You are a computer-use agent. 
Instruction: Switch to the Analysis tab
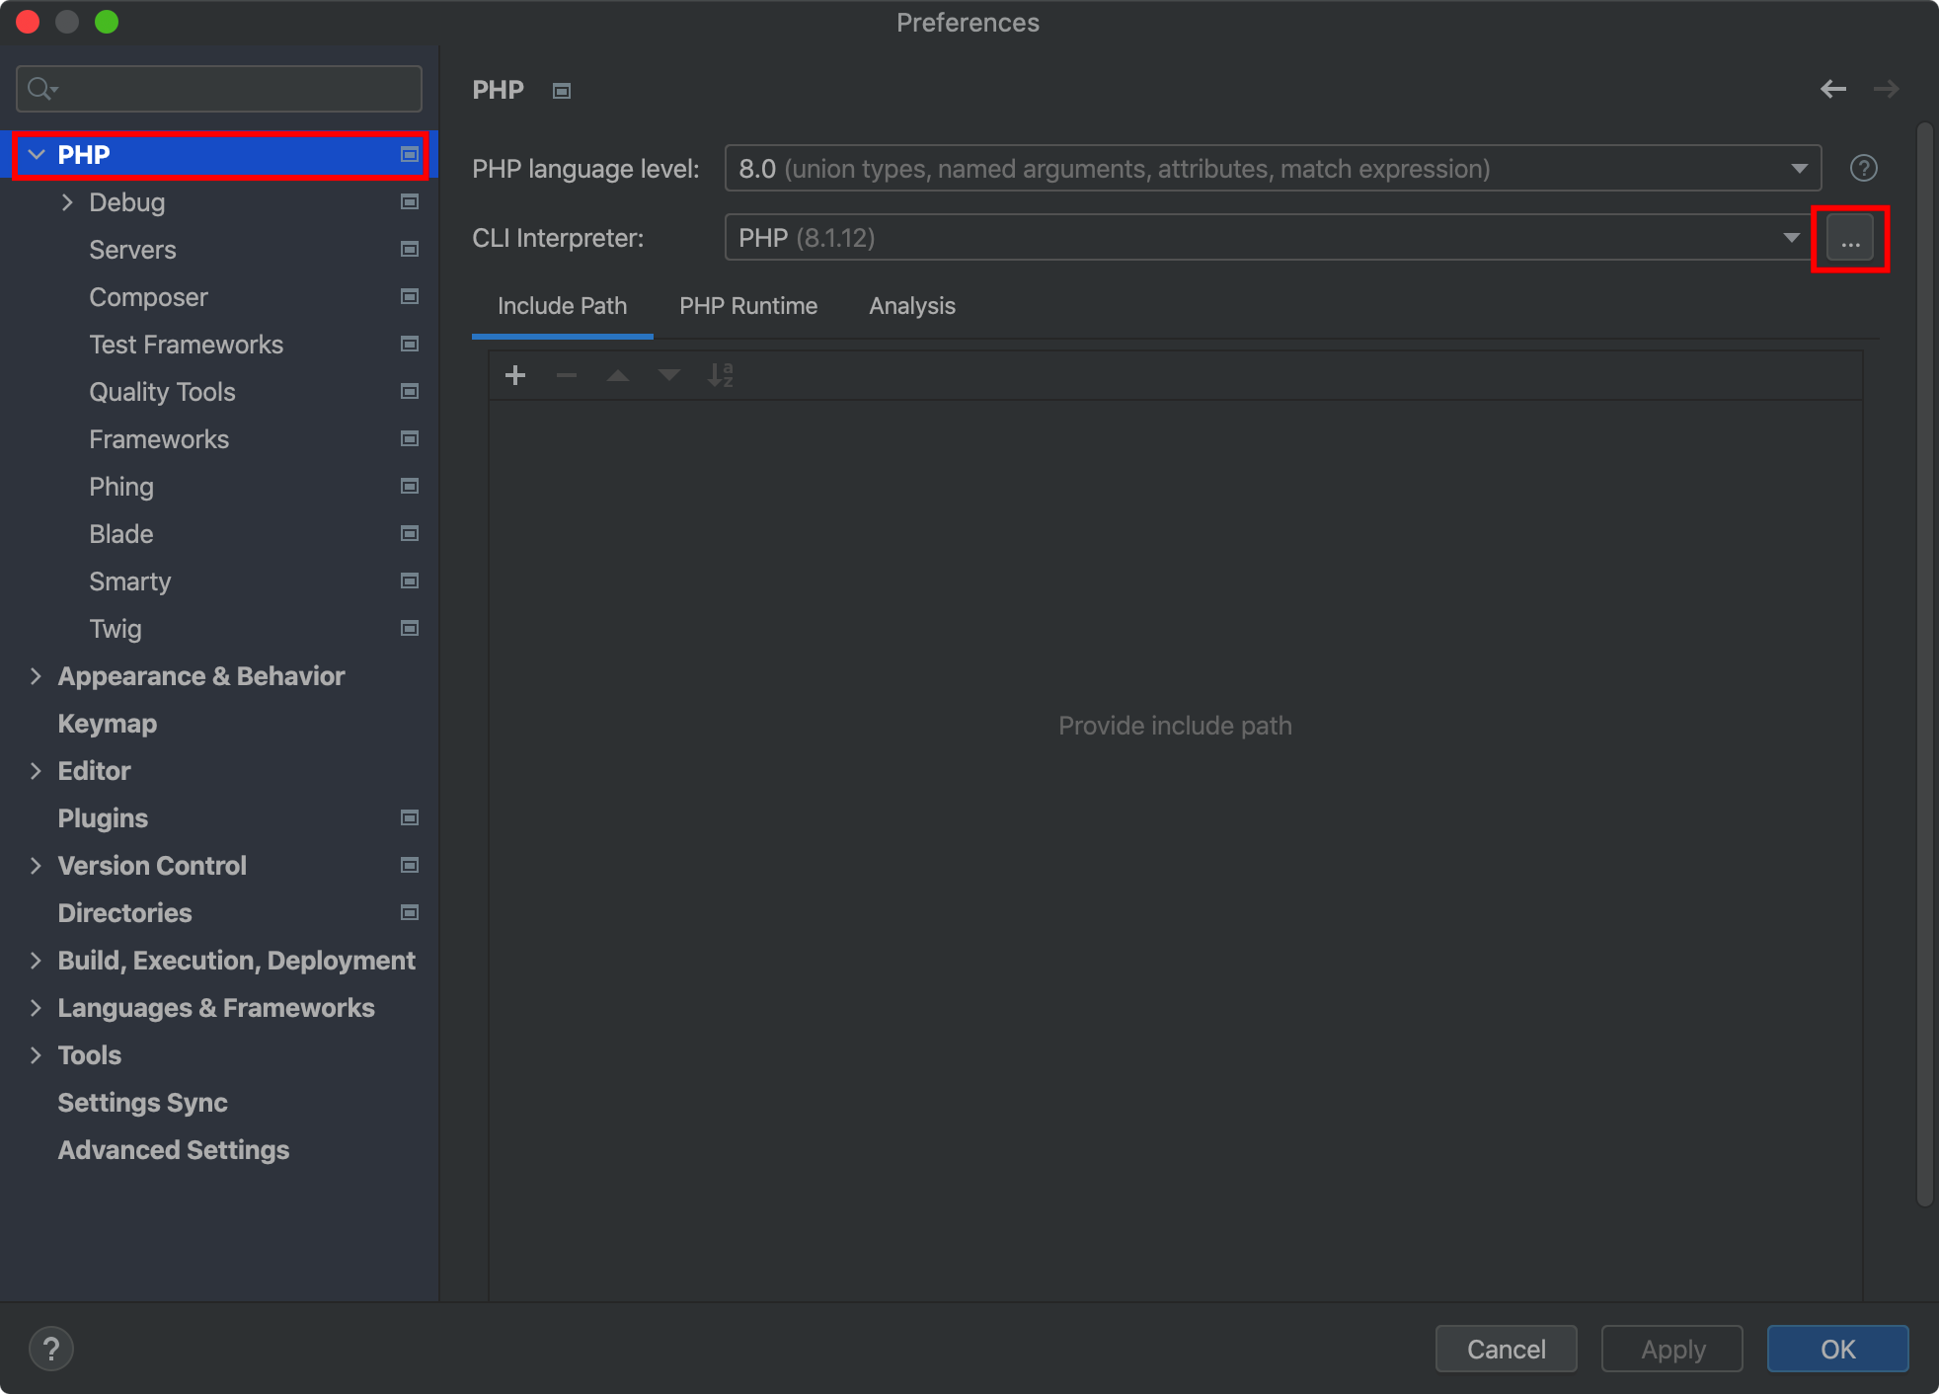(911, 306)
